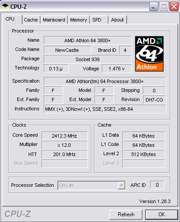
Task: Expand the Processor Selection dropdown arrow
Action: click(x=121, y=186)
